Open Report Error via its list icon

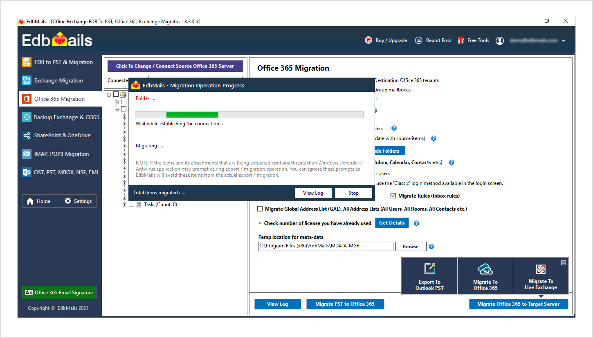tap(418, 40)
